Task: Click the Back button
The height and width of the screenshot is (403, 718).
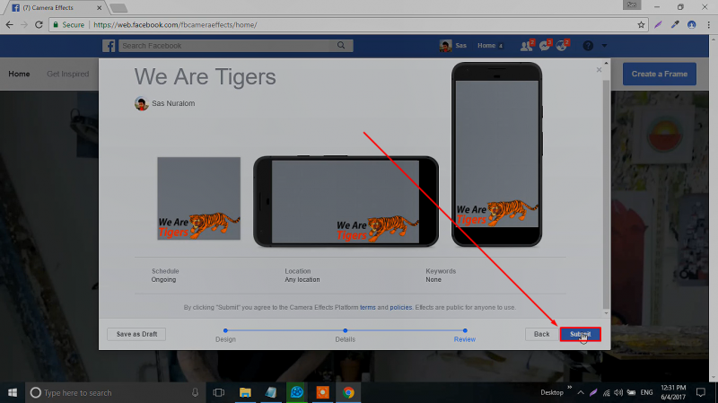Action: [541, 334]
